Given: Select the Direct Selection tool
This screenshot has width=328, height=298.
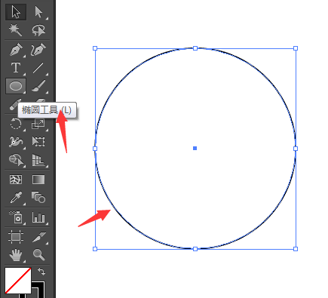Looking at the screenshot, I should coord(38,12).
